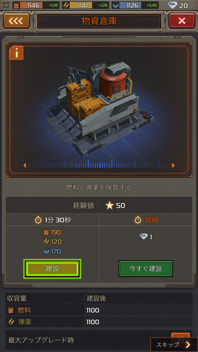The width and height of the screenshot is (198, 352).
Task: Tap the orange info icon
Action: tap(16, 53)
